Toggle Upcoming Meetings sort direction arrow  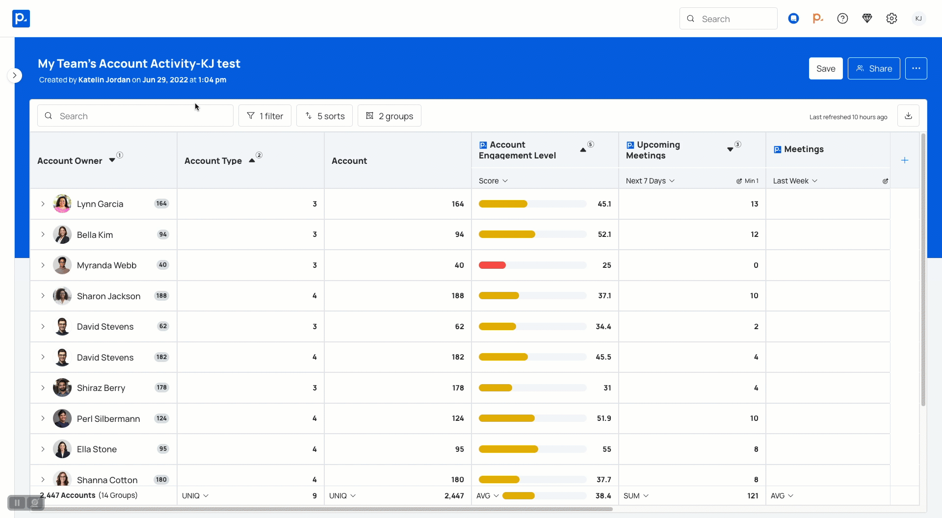(730, 150)
